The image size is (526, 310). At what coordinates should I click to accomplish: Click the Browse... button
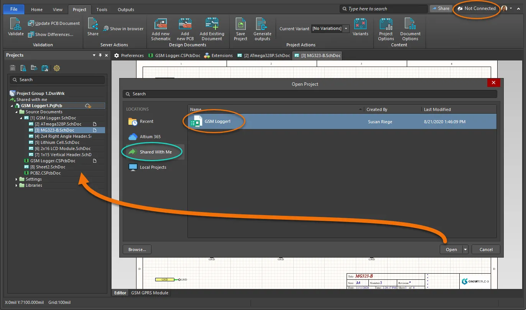point(137,250)
